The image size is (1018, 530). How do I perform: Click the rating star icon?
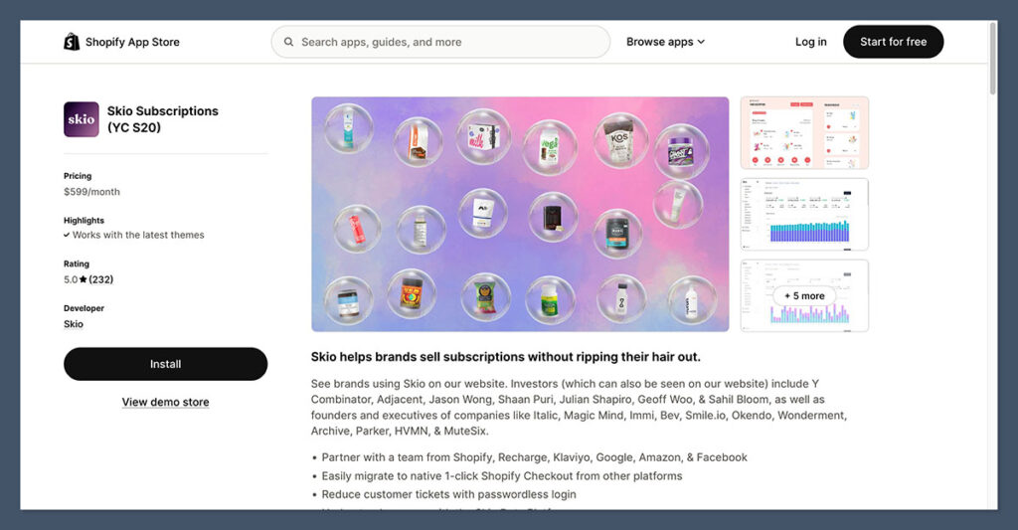(84, 280)
